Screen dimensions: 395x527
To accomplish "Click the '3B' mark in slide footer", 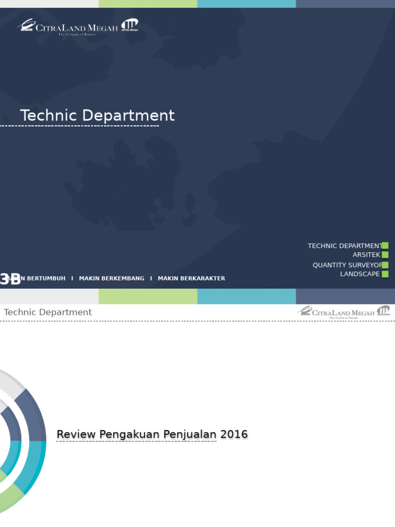I will (x=10, y=279).
